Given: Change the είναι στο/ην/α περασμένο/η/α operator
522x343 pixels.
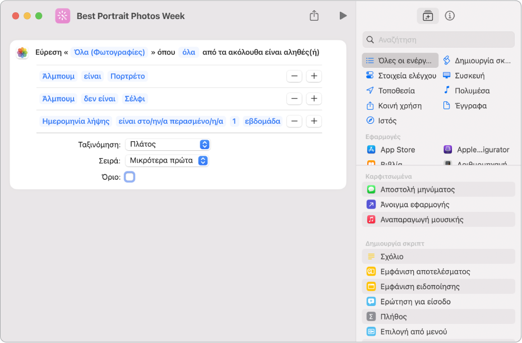Looking at the screenshot, I should [171, 121].
